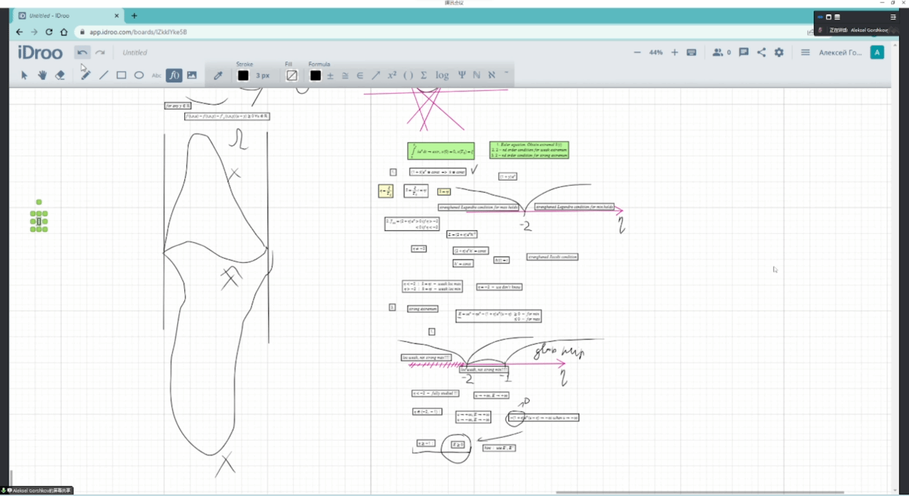The image size is (909, 496).
Task: Toggle the Text Abc tool
Action: [156, 75]
